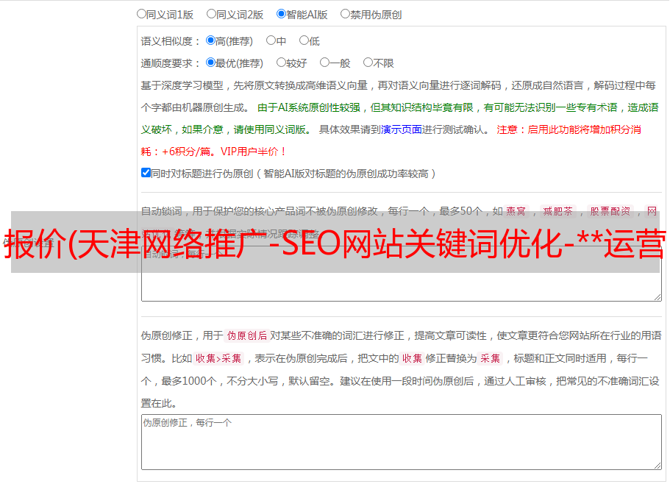The image size is (670, 484).
Task: Click the 伪原创修正 textarea resize handle
Action: pos(657,465)
